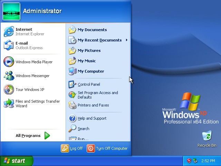Screen dimensions: 221x166
Task: Click the Tour Windows XP icon
Action: tap(9, 89)
